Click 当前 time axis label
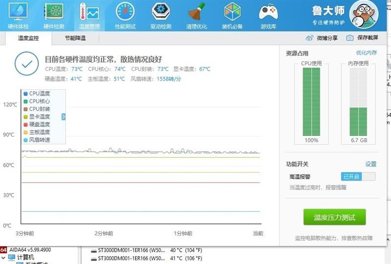Image resolution: width=391 pixels, height=264 pixels. pos(258,233)
